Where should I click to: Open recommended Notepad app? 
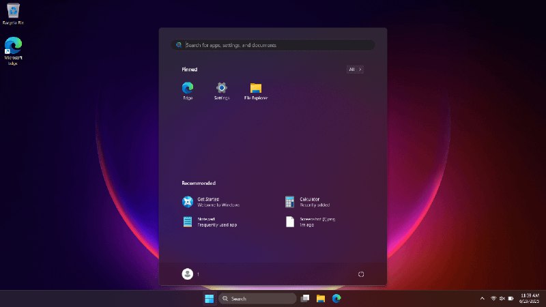click(210, 222)
